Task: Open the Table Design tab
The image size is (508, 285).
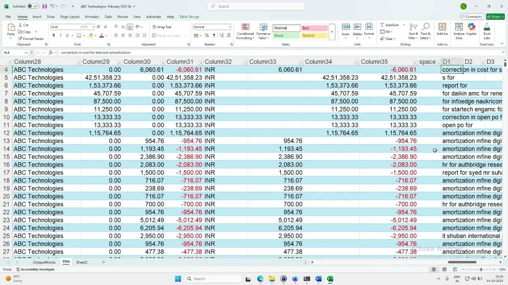Action: pos(189,17)
